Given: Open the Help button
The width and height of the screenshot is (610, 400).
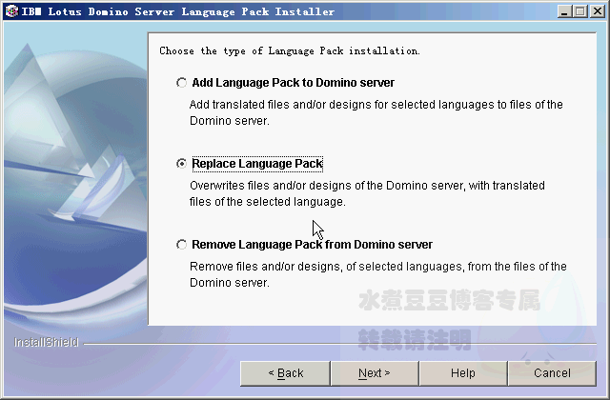Looking at the screenshot, I should click(x=463, y=373).
